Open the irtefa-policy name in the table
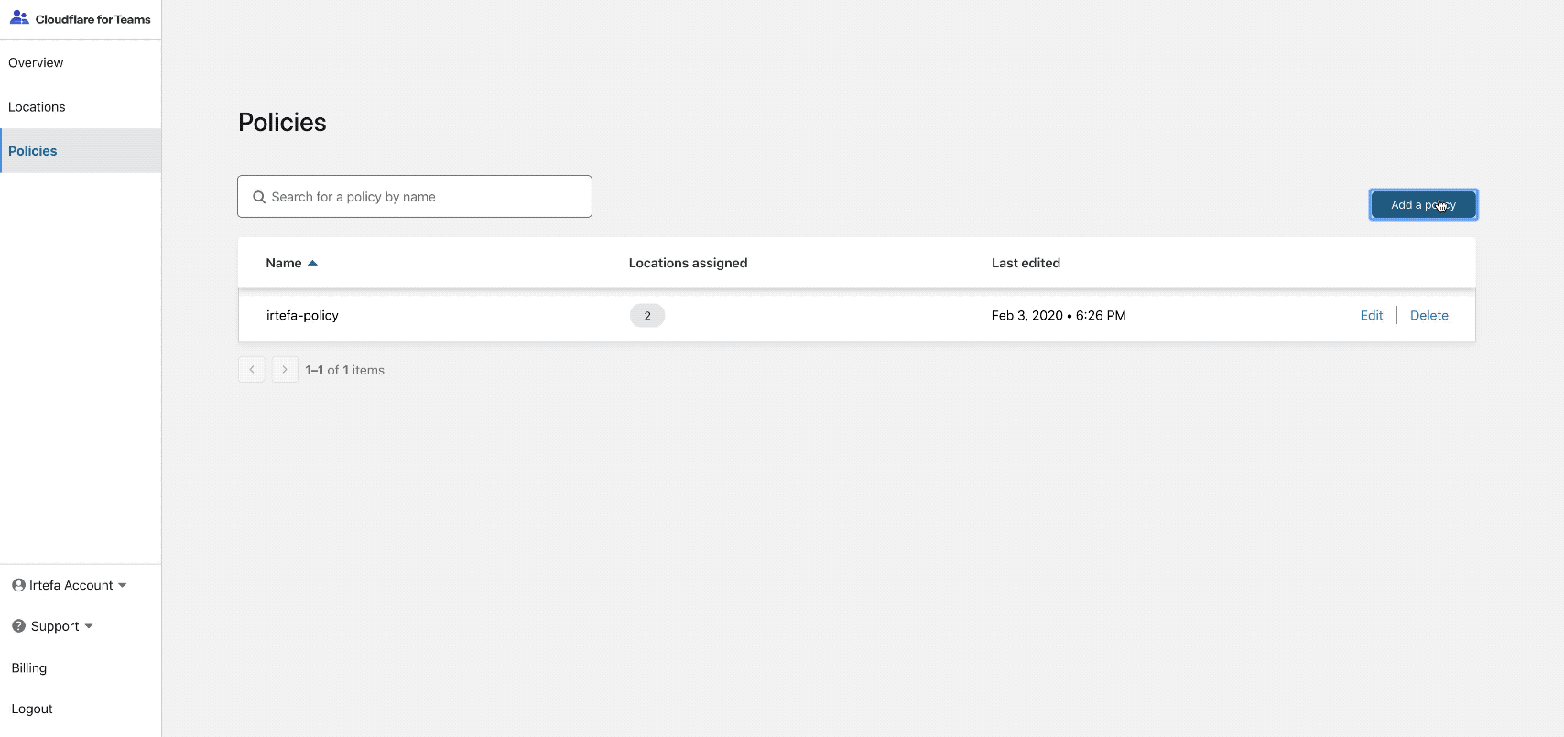 click(x=302, y=316)
